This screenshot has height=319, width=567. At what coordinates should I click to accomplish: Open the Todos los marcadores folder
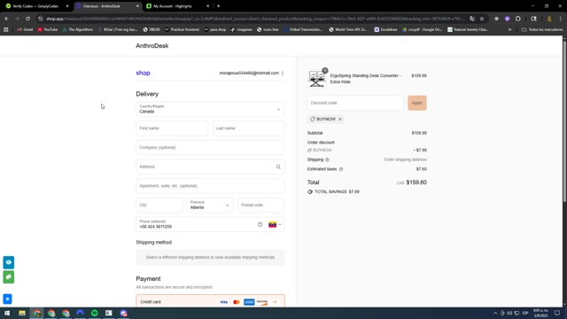542,29
